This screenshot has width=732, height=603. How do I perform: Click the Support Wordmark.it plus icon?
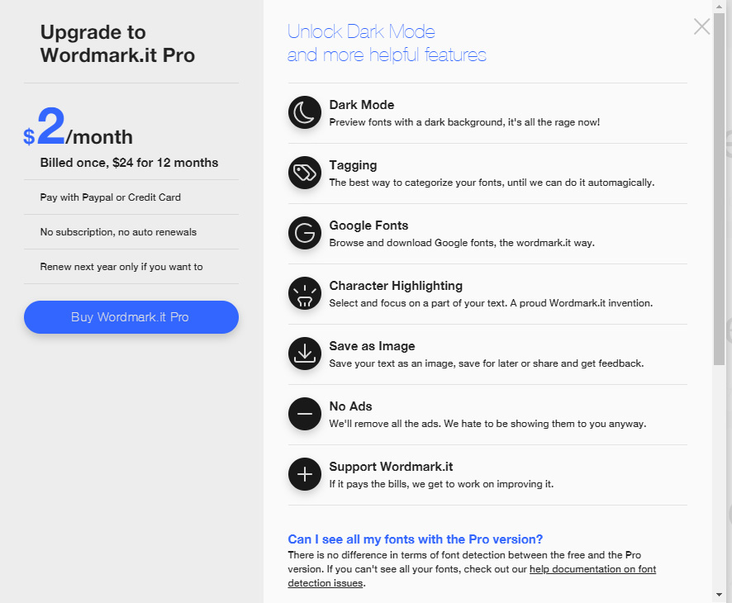tap(304, 474)
